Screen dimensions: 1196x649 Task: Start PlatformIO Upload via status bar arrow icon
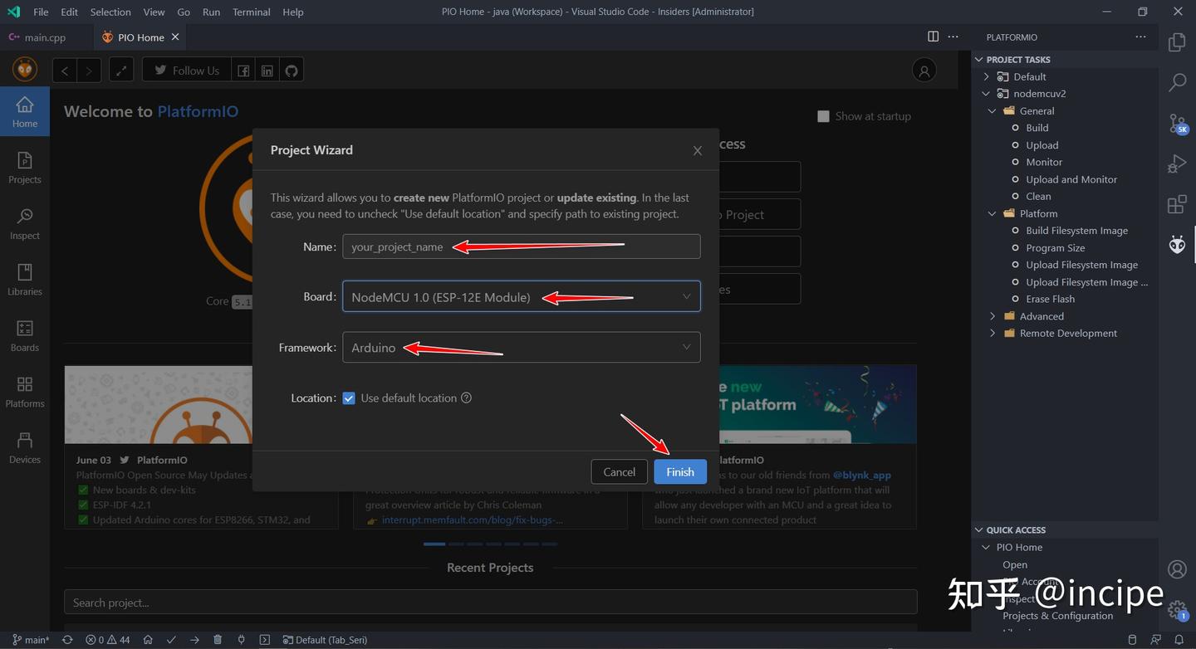click(x=194, y=640)
